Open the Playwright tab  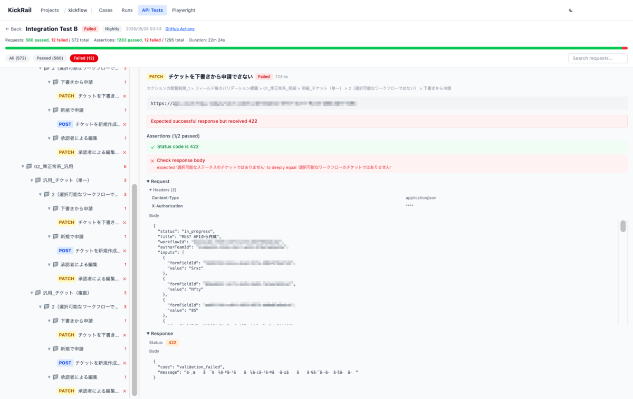tap(184, 10)
